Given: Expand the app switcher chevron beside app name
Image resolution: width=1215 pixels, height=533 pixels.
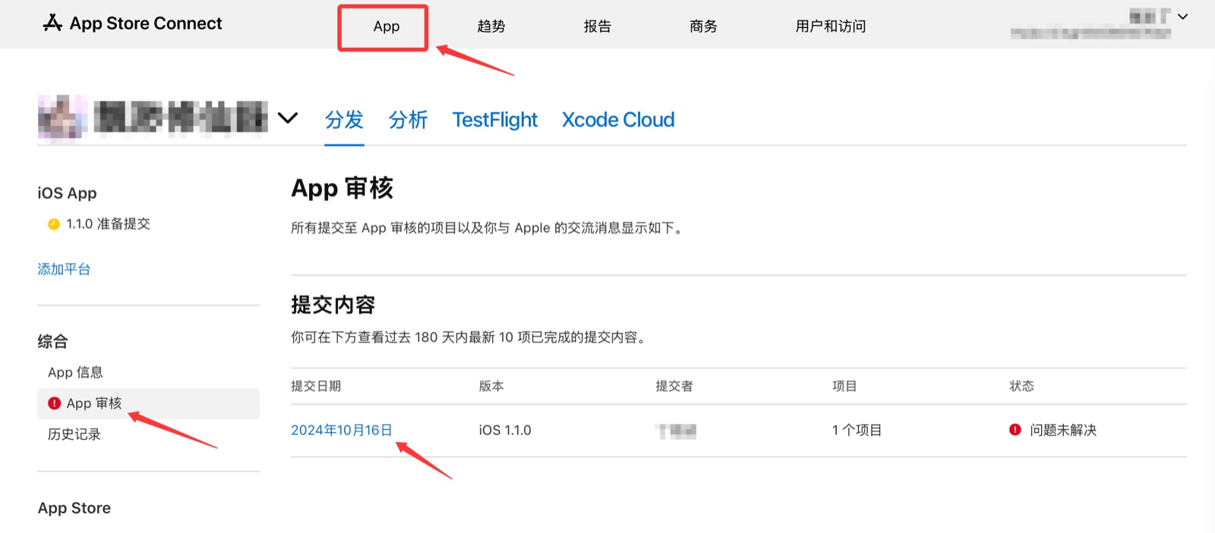Looking at the screenshot, I should tap(288, 118).
